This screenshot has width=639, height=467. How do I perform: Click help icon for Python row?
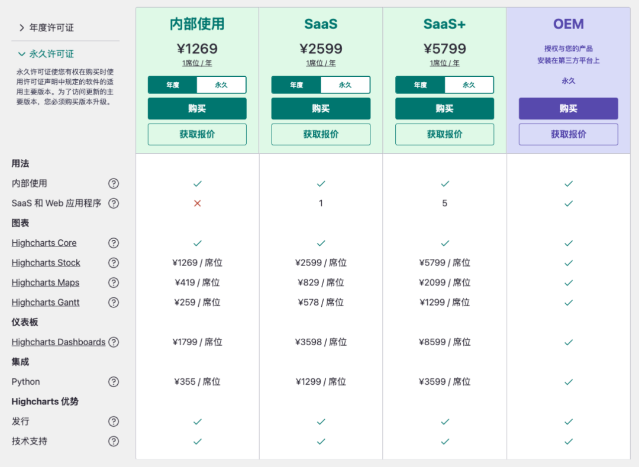tap(114, 382)
